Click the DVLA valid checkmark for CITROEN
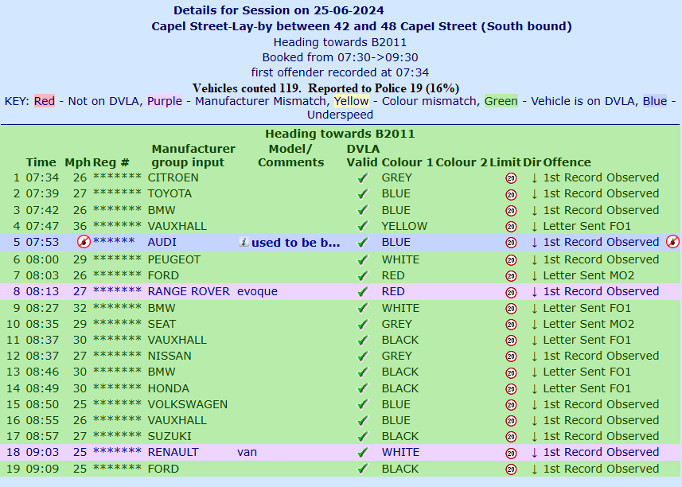The height and width of the screenshot is (487, 682). click(x=362, y=177)
